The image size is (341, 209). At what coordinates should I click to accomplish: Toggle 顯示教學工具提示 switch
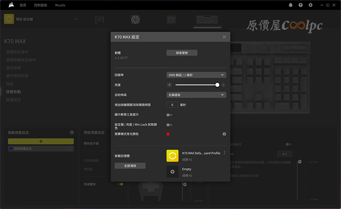[169, 115]
